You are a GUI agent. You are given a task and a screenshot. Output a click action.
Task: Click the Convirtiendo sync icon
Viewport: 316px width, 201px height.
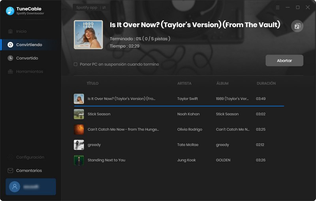10,45
